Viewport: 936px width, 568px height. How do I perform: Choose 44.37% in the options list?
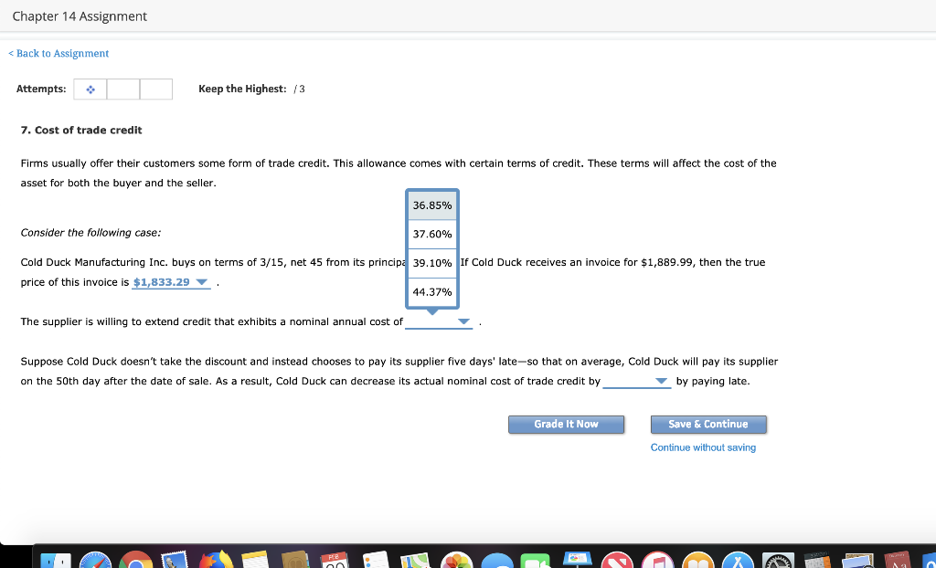coord(431,292)
